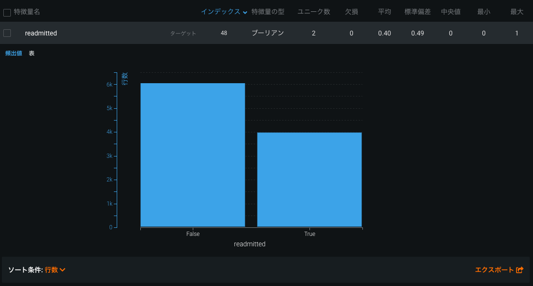Image resolution: width=533 pixels, height=286 pixels.
Task: Sort by ユニーク数 column header
Action: pyautogui.click(x=314, y=12)
